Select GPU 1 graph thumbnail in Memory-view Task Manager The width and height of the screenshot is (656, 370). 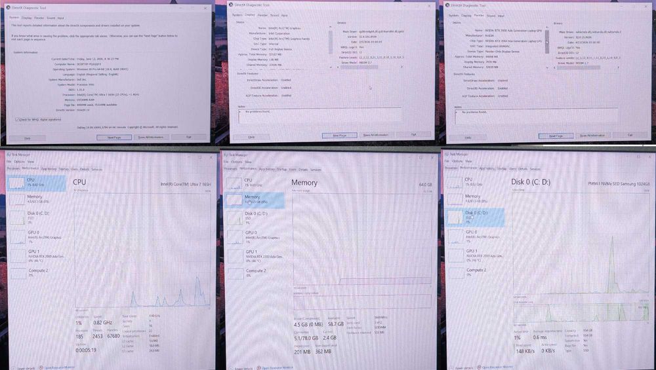(235, 256)
